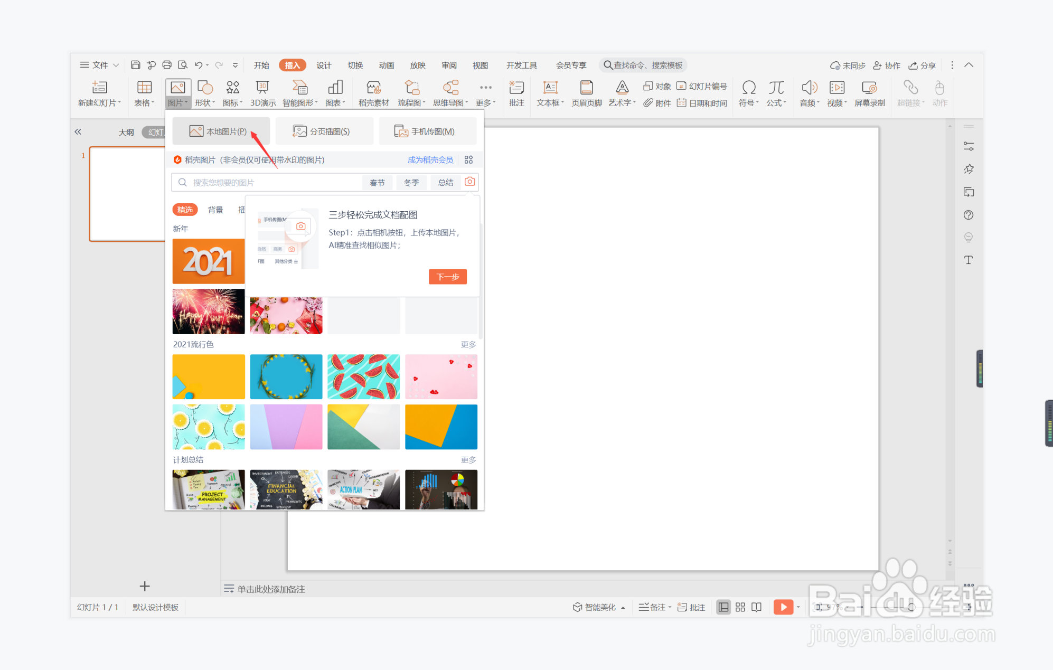The width and height of the screenshot is (1053, 670).
Task: Collapse the ribbon with up chevron
Action: (969, 65)
